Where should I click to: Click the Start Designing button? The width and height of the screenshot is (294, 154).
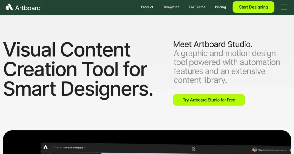pyautogui.click(x=253, y=7)
